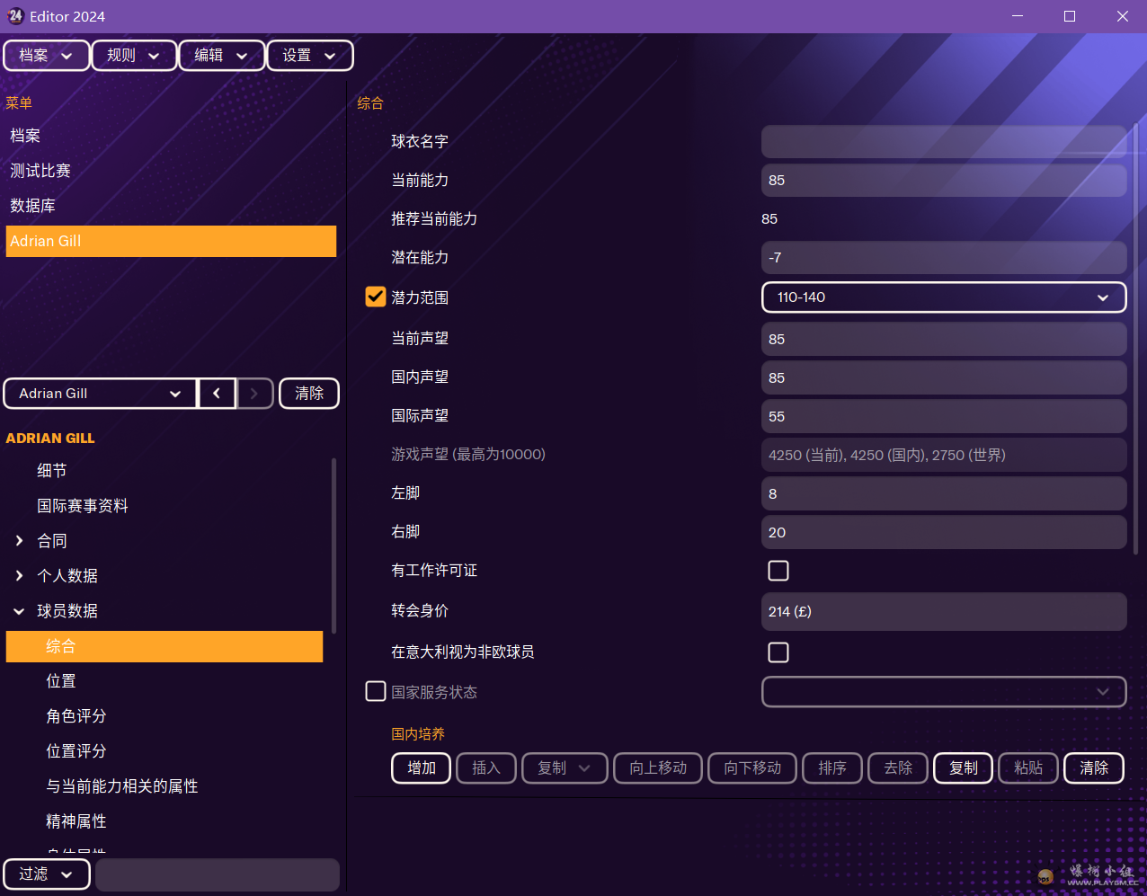
Task: Expand the 合同 tree node
Action: tap(20, 541)
